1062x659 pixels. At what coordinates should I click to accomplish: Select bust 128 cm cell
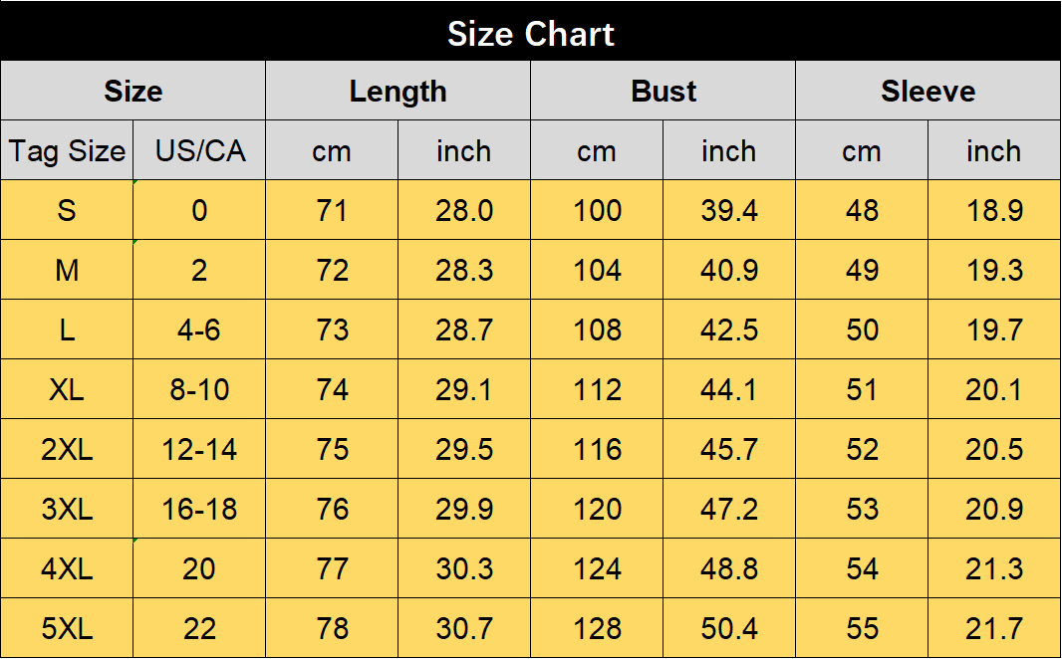click(597, 628)
